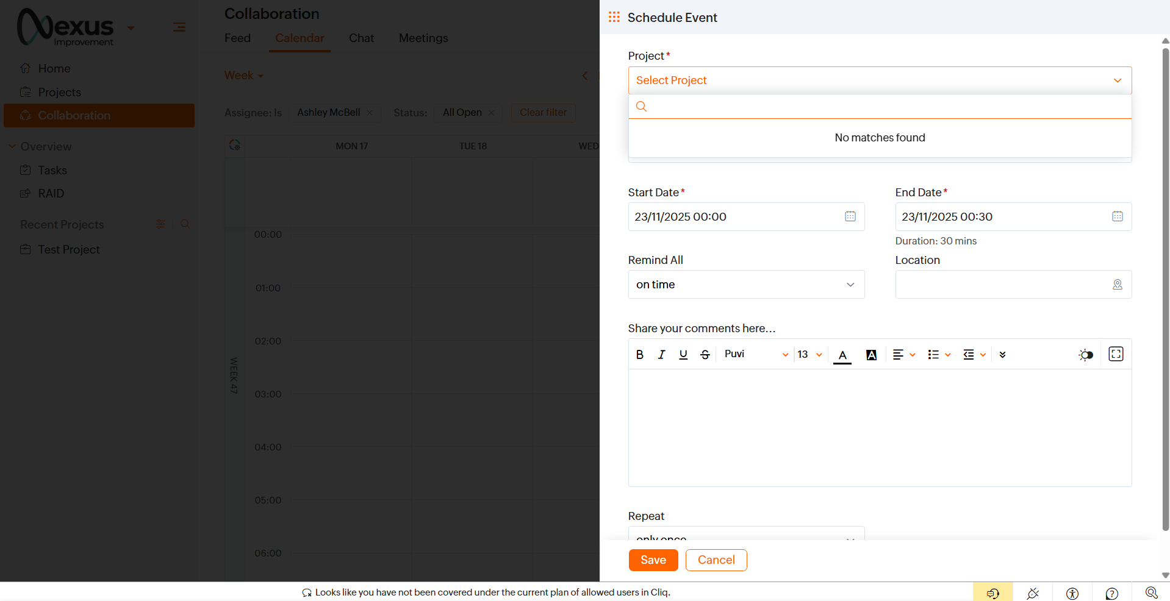The height and width of the screenshot is (601, 1170).
Task: Open help icon in status bar
Action: pos(1112,593)
